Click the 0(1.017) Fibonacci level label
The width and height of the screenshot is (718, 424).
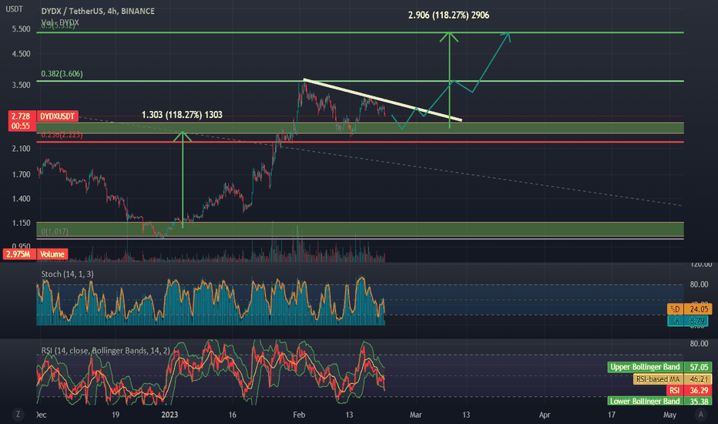click(55, 231)
